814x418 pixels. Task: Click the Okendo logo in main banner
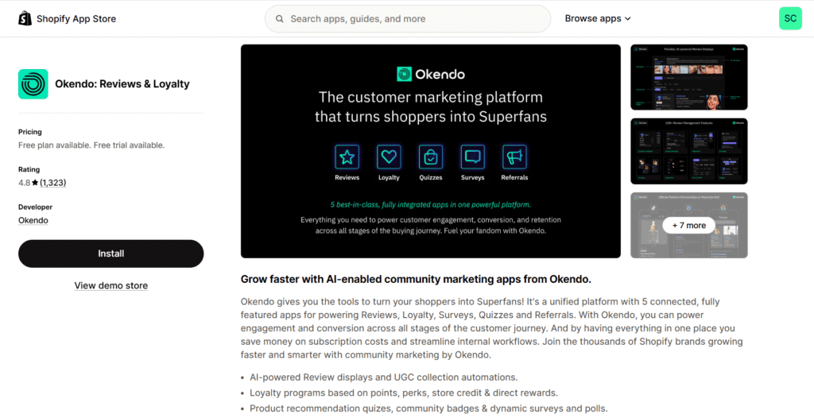(431, 74)
